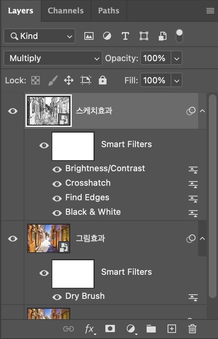Collapse 그림효과 layer smart filters
Image resolution: width=218 pixels, height=339 pixels.
(x=202, y=238)
